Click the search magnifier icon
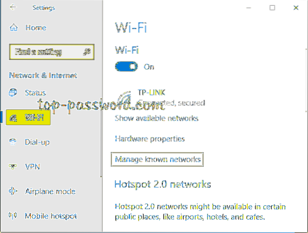This screenshot has width=308, height=233. tap(87, 52)
